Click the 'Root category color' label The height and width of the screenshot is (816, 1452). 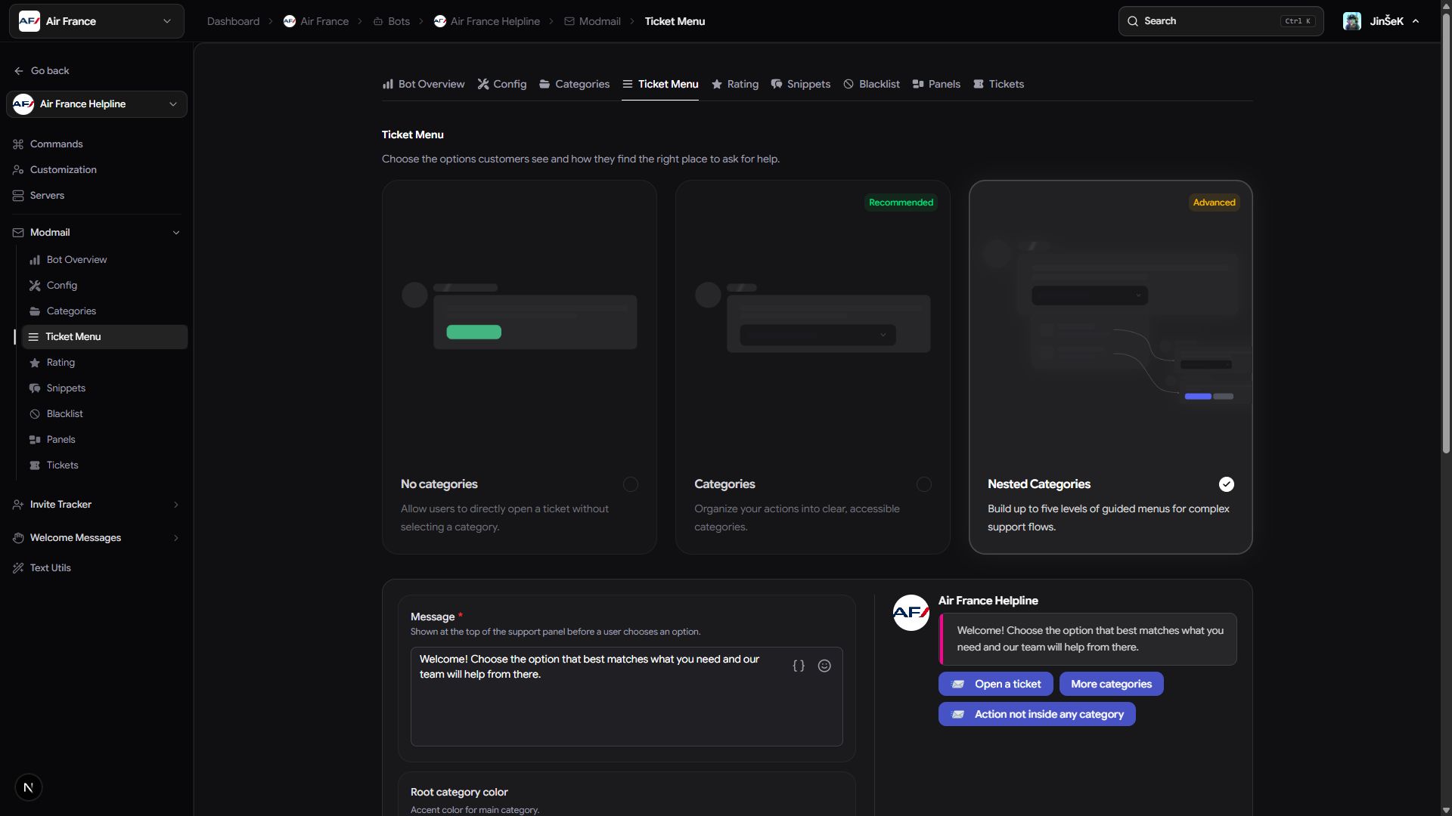point(459,792)
